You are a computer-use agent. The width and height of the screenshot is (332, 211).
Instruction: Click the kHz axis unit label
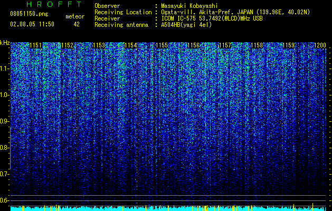(5, 43)
